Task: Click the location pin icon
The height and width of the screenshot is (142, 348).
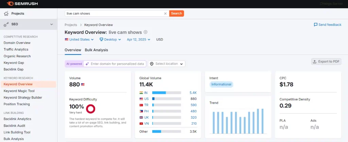Action: (x=152, y=64)
